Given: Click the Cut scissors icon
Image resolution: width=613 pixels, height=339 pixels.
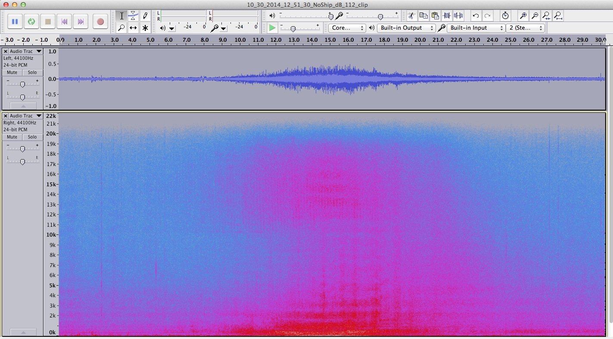Looking at the screenshot, I should pyautogui.click(x=411, y=16).
